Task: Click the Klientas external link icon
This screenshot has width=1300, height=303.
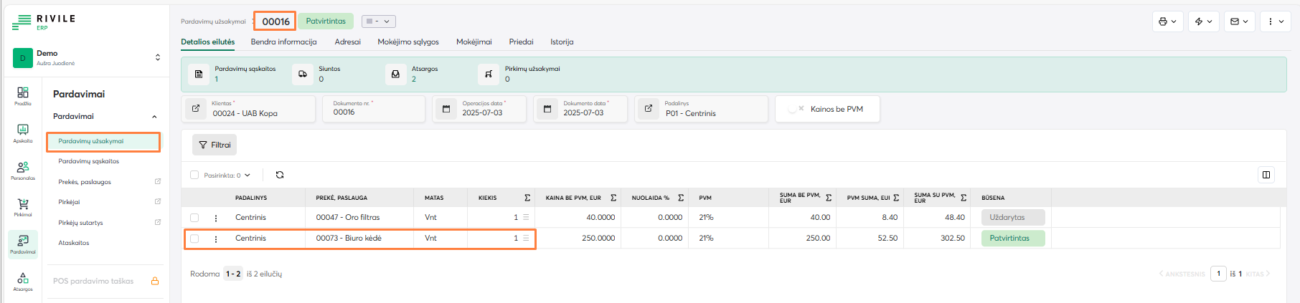Action: click(195, 109)
